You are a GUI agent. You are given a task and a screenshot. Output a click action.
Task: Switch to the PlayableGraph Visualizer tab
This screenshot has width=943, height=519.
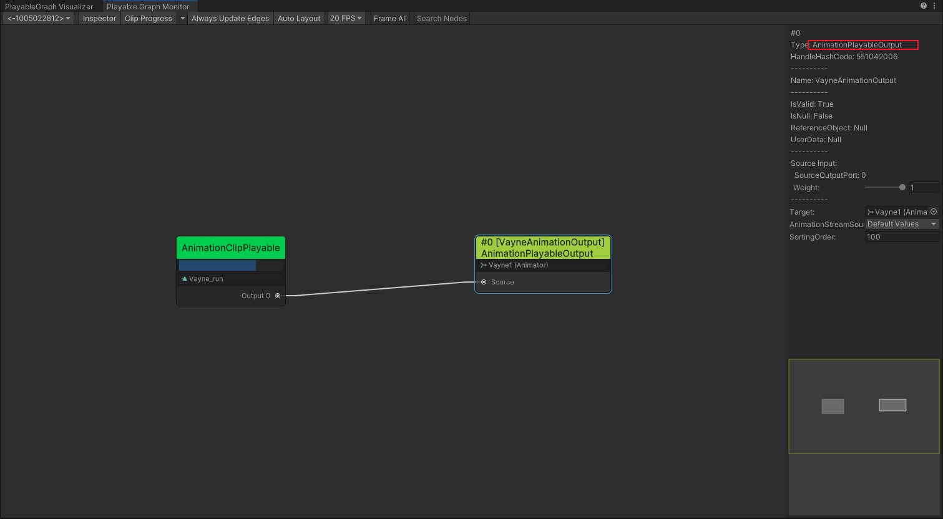click(49, 6)
